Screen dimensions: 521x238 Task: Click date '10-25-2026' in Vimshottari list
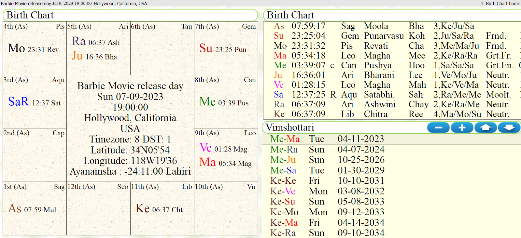tap(361, 160)
